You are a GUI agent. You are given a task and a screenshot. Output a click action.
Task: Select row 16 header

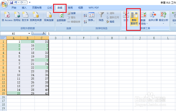point(3,97)
